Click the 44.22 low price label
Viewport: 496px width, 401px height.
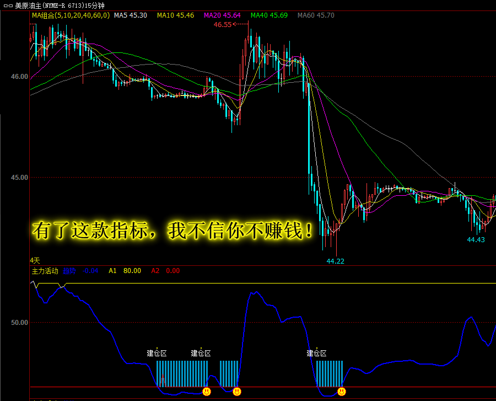click(x=335, y=261)
